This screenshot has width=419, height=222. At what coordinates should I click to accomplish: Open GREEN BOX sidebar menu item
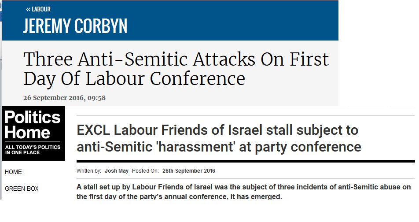click(22, 189)
